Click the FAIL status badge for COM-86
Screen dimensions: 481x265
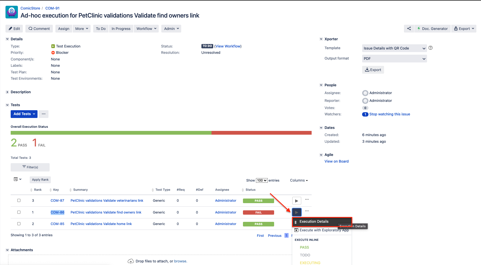coord(259,213)
